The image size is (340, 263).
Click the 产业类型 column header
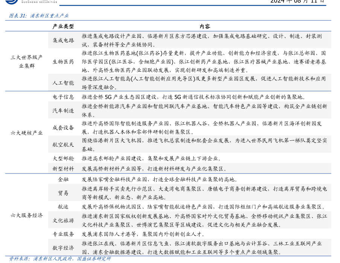pos(63,26)
